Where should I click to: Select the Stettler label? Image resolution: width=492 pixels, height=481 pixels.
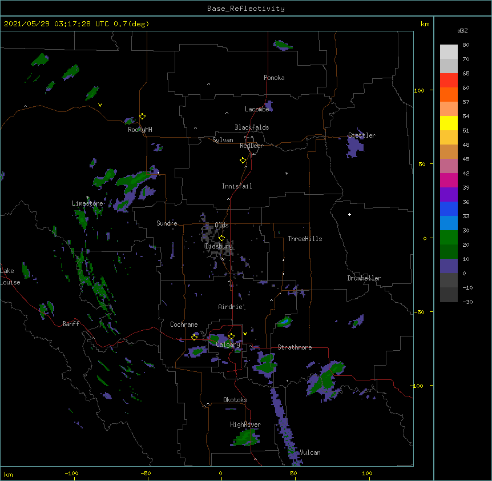coord(362,135)
